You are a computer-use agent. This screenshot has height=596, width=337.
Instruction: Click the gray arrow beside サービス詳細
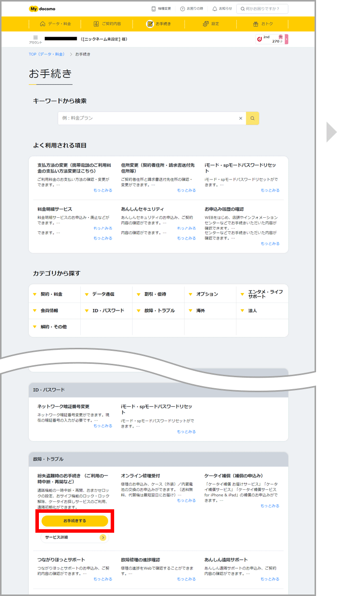point(103,538)
